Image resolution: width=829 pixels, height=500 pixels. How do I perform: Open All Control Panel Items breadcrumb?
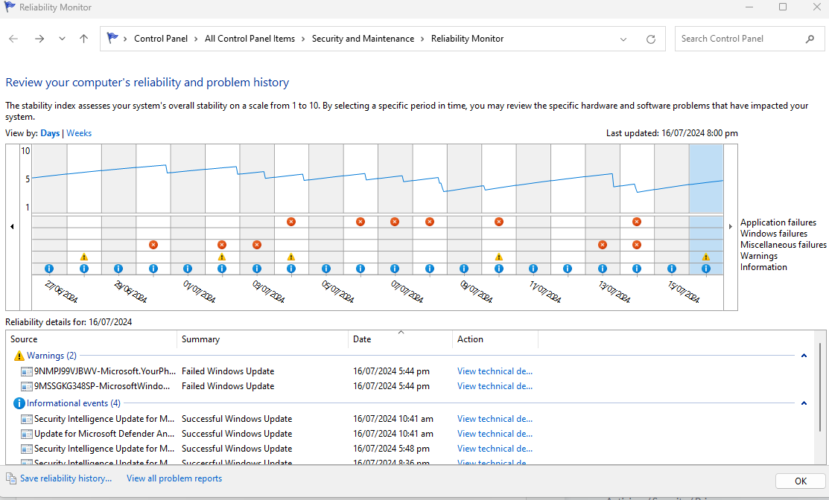pyautogui.click(x=250, y=39)
